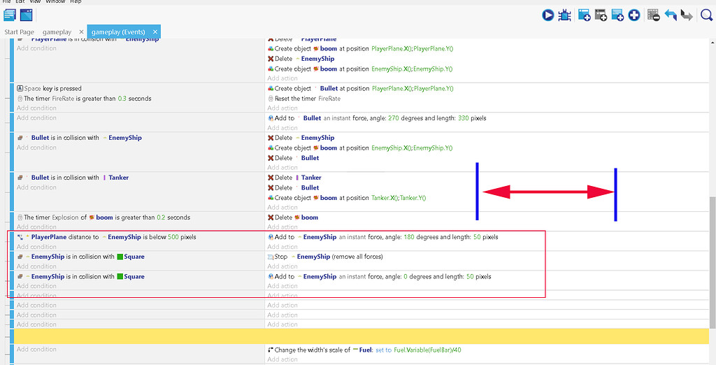The height and width of the screenshot is (365, 716).
Task: Open search in events sheet
Action: click(x=706, y=15)
